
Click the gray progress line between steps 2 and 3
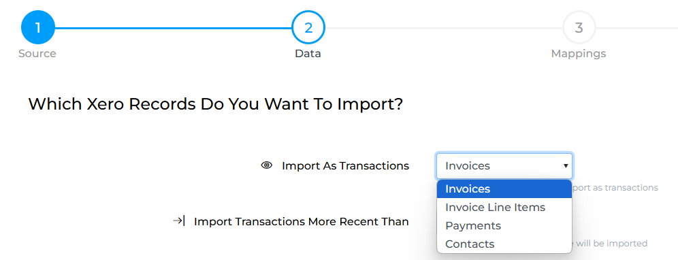(x=444, y=28)
